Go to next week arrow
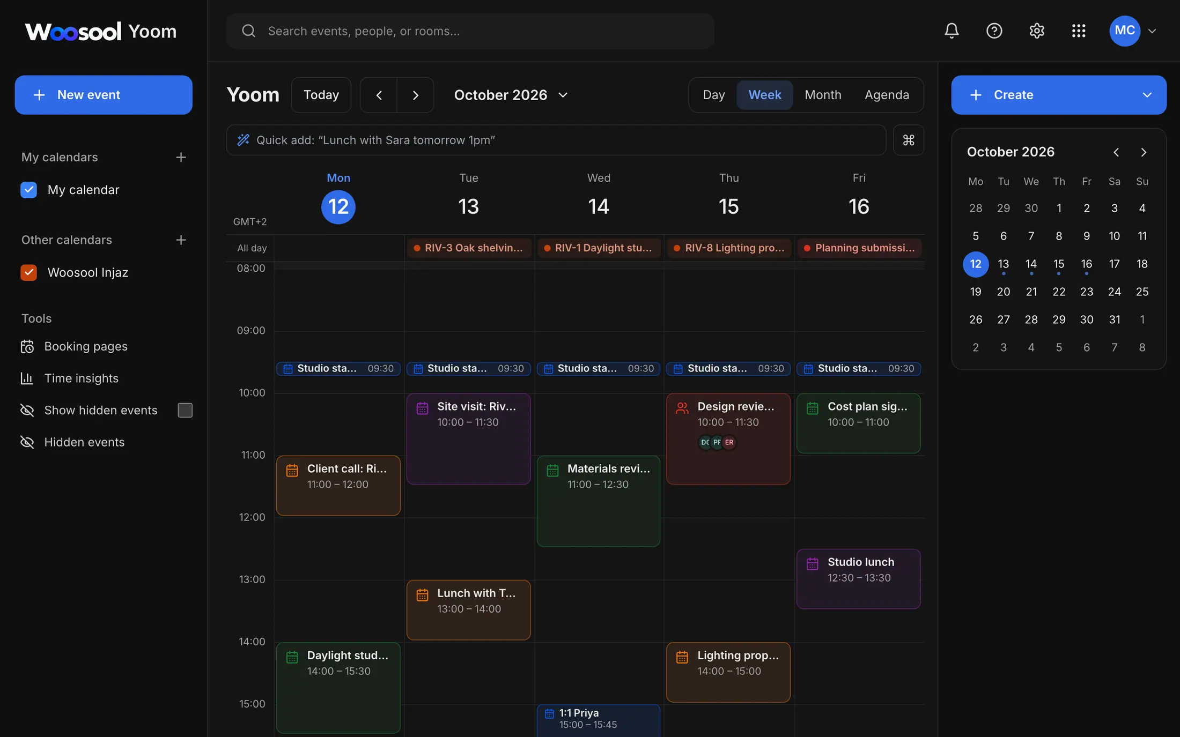The width and height of the screenshot is (1180, 737). [415, 95]
